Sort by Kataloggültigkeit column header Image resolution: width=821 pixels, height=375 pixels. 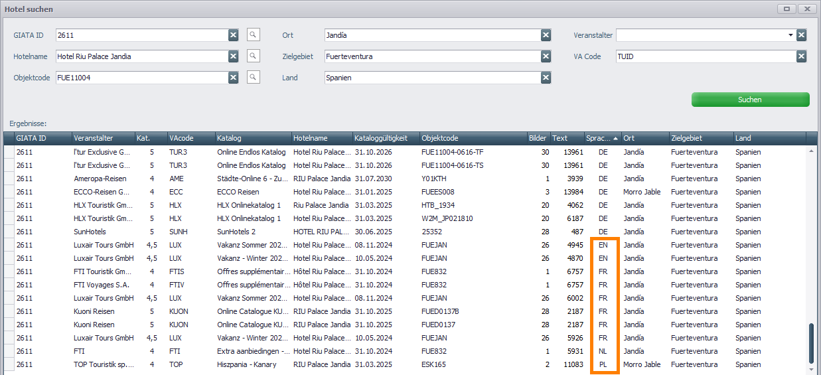pyautogui.click(x=386, y=138)
